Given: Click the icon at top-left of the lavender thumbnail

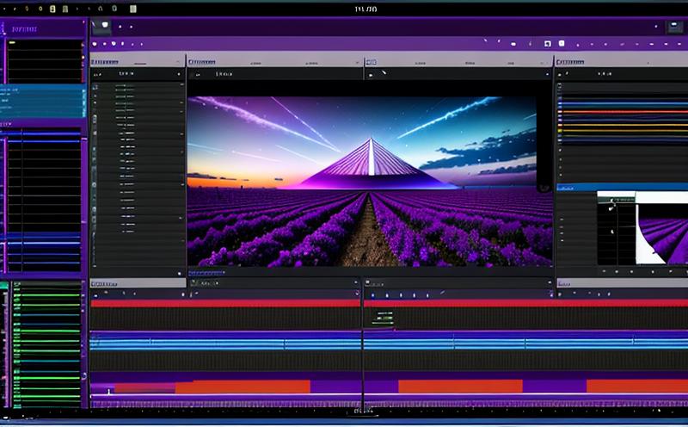Looking at the screenshot, I should (612, 204).
